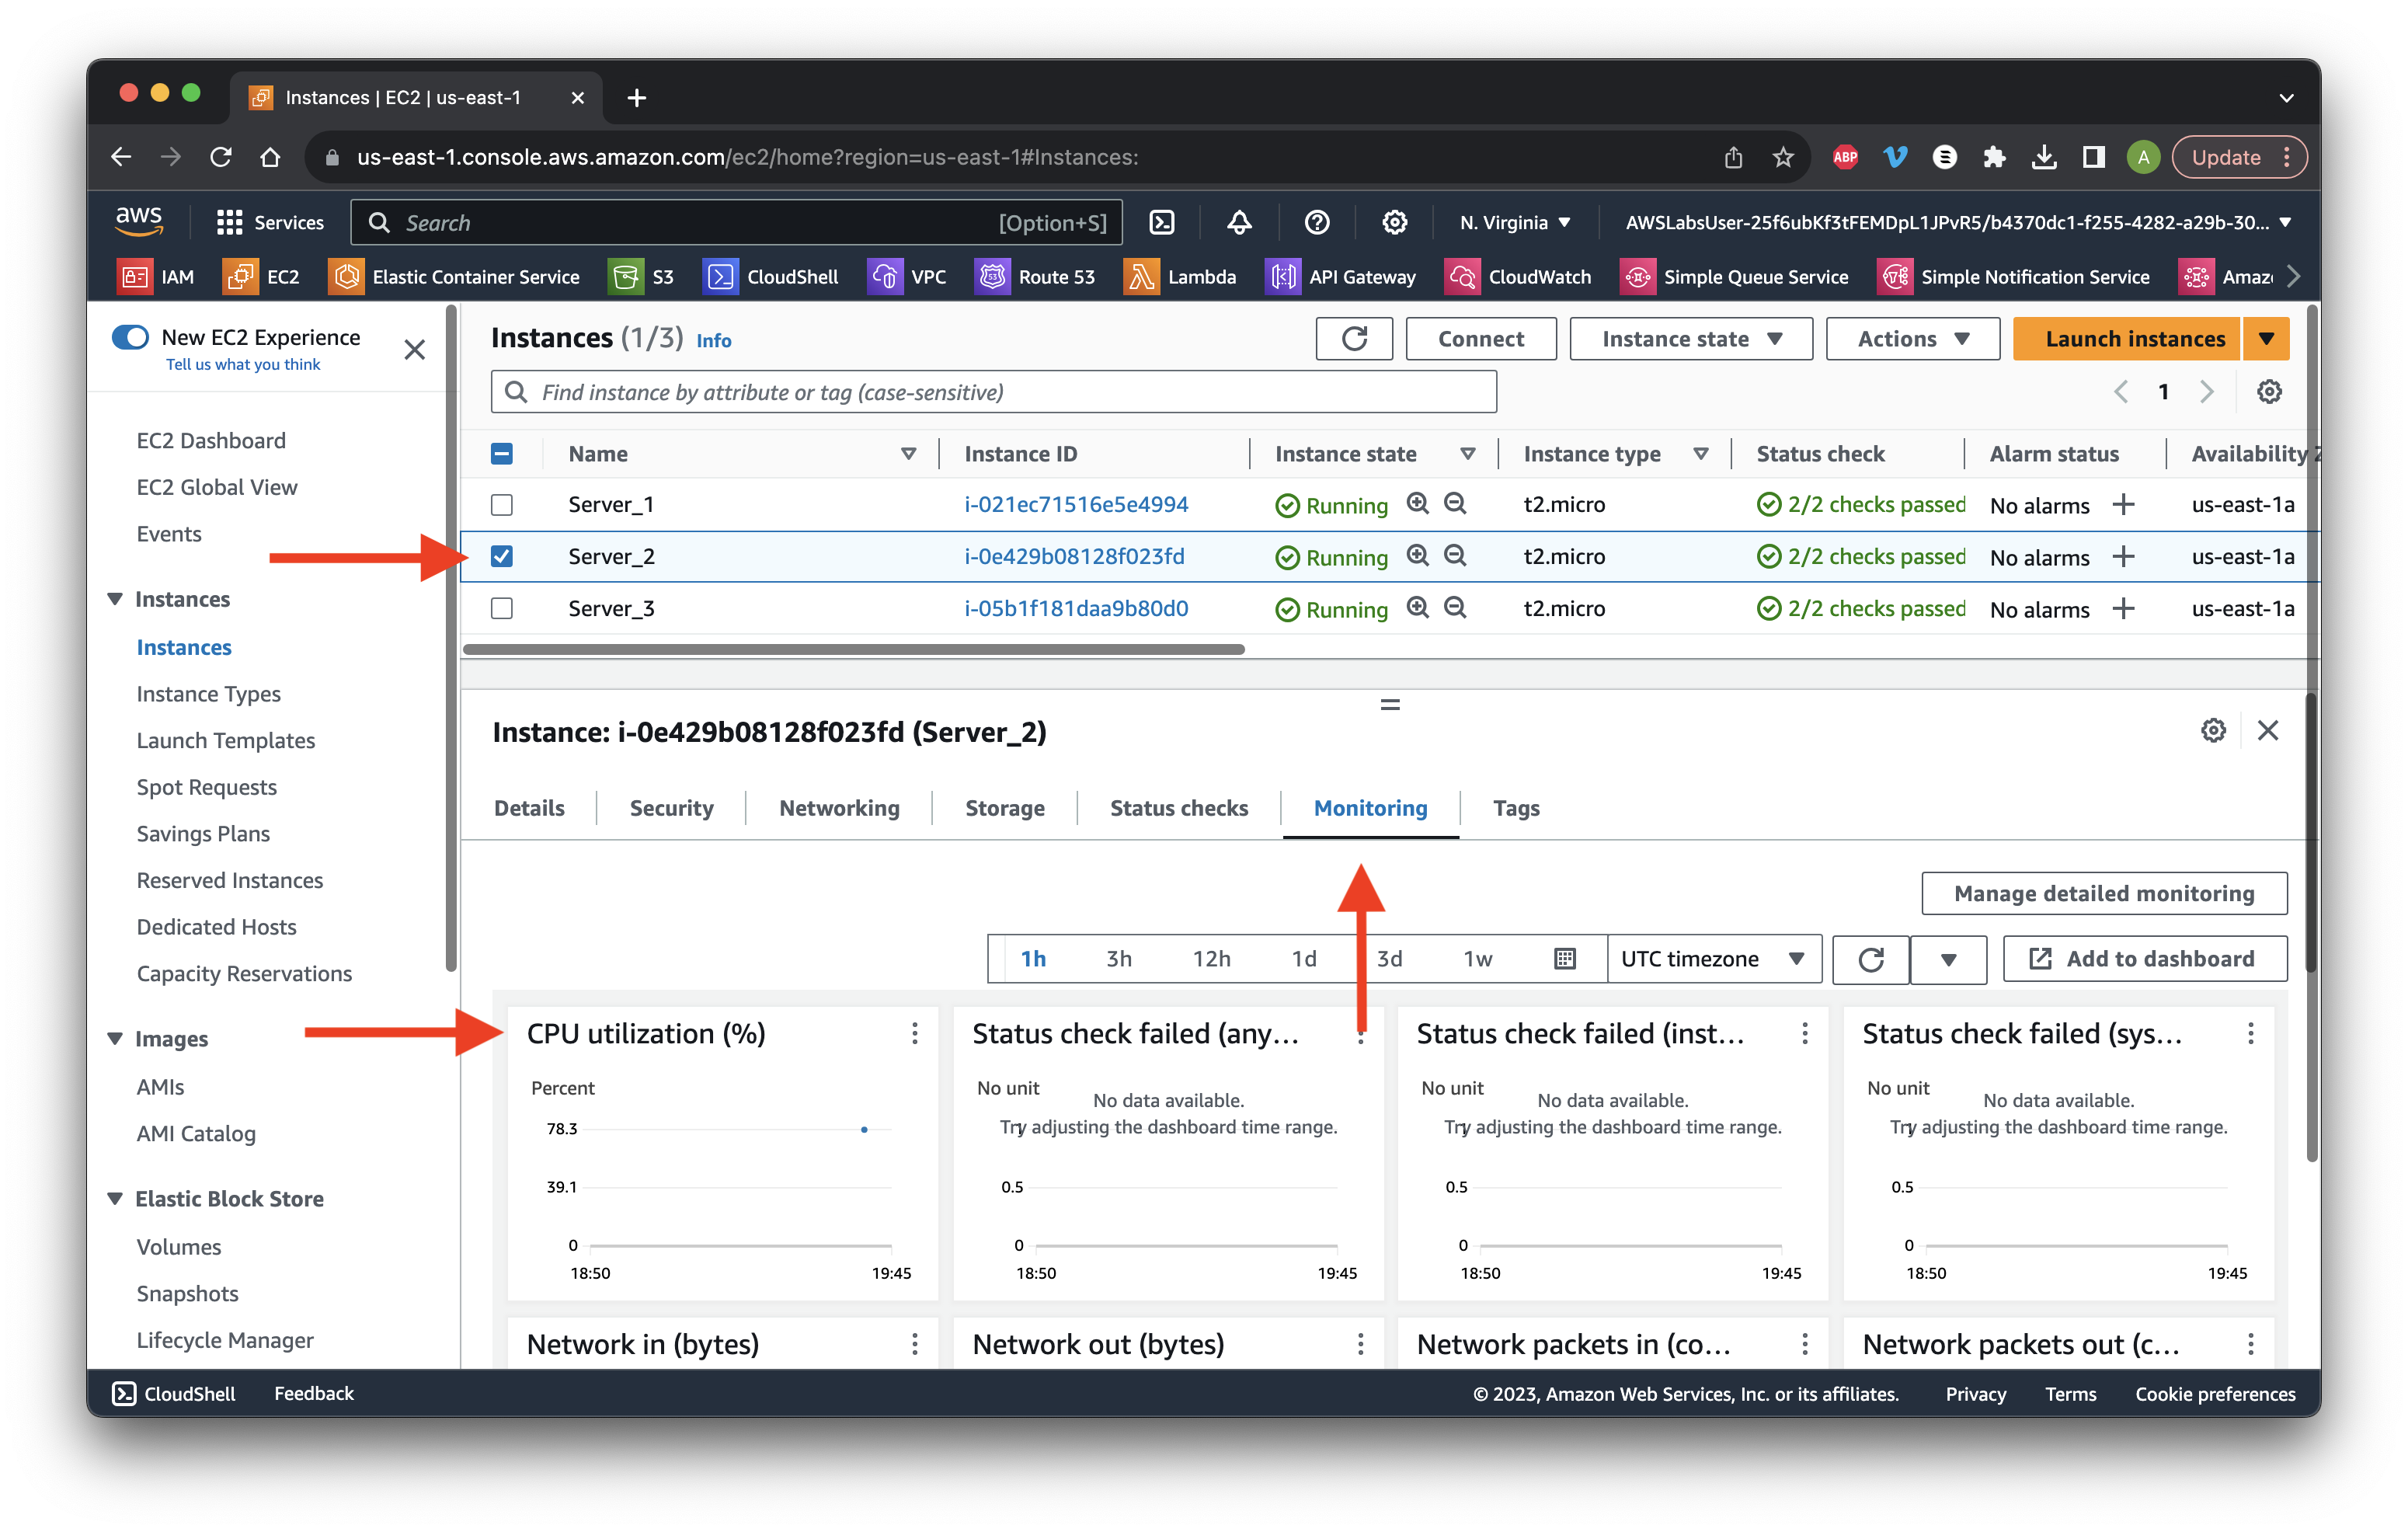This screenshot has width=2408, height=1532.
Task: Open the N. Virginia region selector
Action: pyautogui.click(x=1514, y=222)
